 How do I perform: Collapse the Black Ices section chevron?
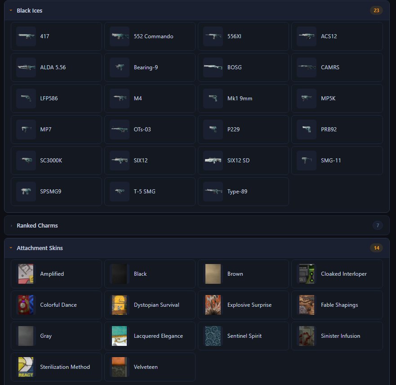point(11,10)
